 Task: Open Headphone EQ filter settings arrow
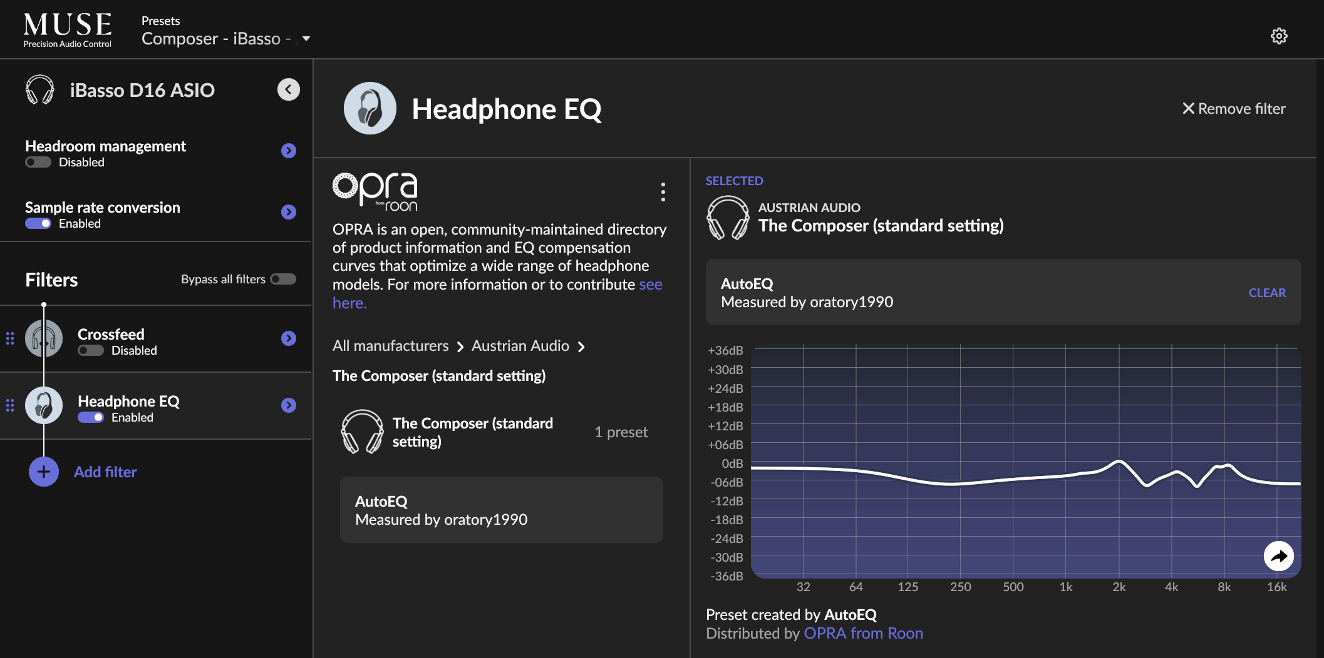click(289, 405)
